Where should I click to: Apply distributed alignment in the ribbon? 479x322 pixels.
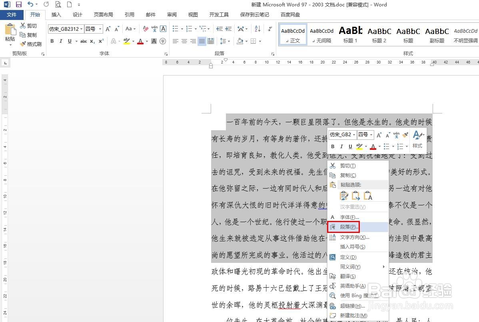(x=211, y=41)
